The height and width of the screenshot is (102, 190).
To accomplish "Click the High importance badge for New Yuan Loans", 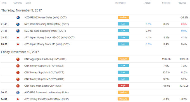I will [x=123, y=86].
